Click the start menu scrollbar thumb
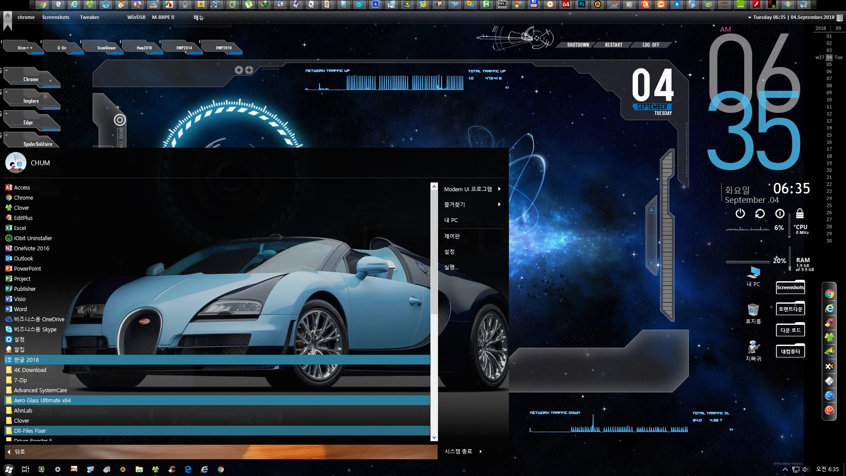The height and width of the screenshot is (476, 846). (x=434, y=252)
